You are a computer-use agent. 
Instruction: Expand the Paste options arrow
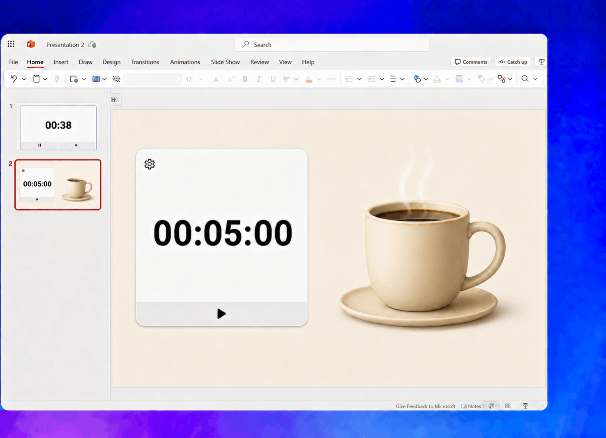[x=45, y=79]
